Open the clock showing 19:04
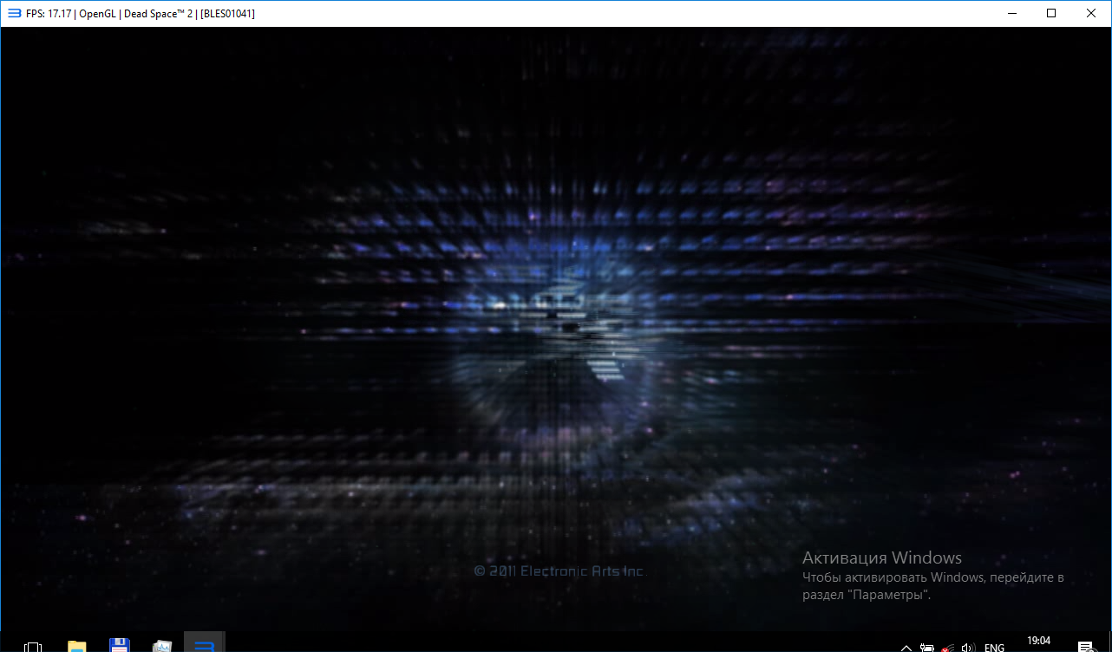Viewport: 1112px width, 652px height. (x=1038, y=642)
